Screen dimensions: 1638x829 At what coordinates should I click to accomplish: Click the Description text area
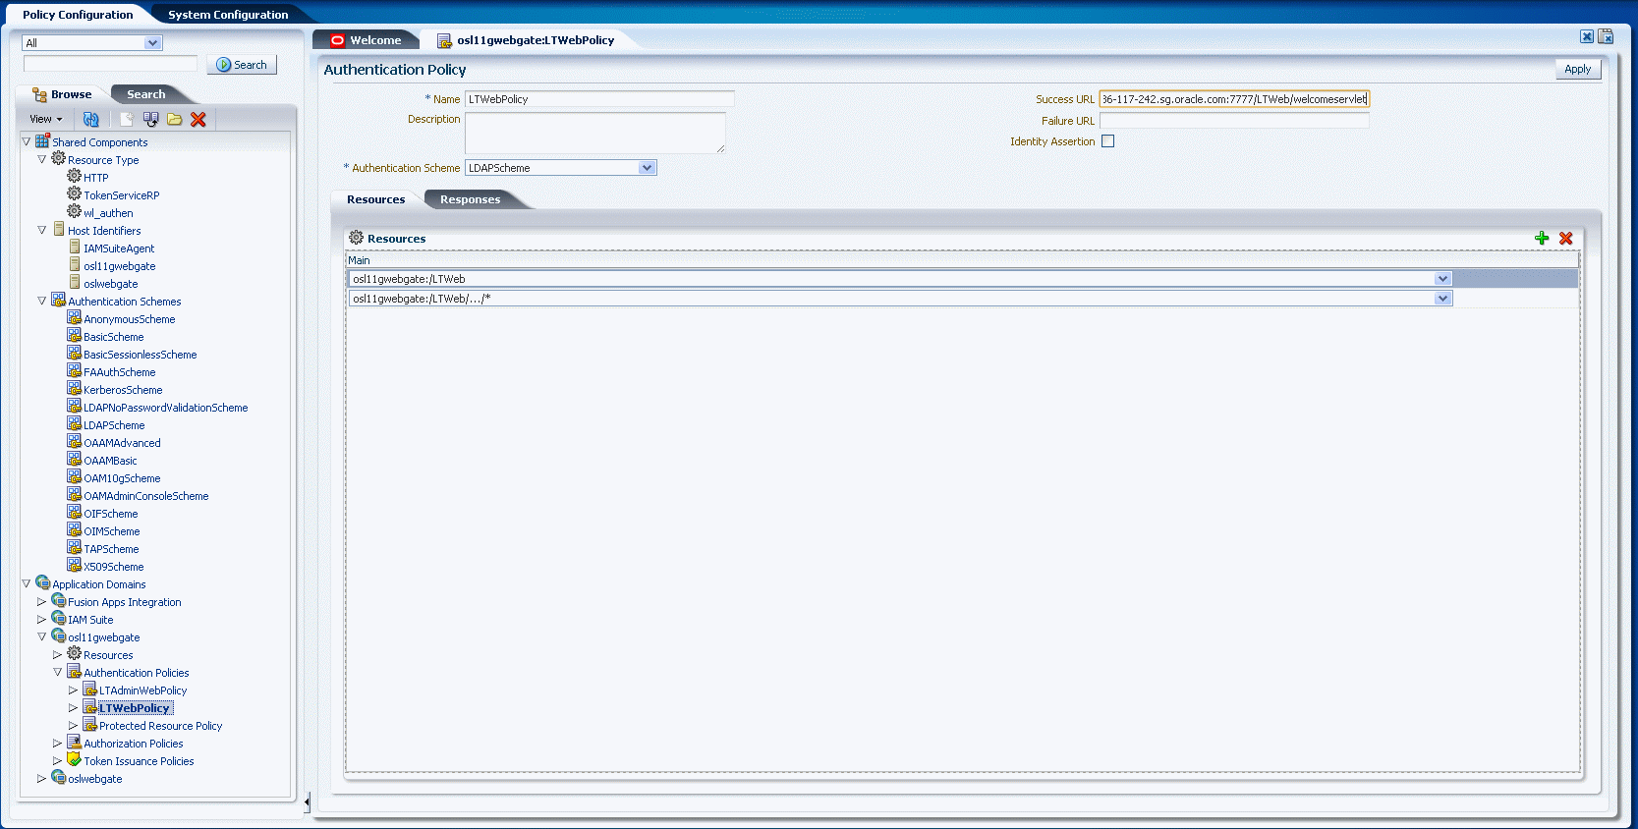pos(595,133)
